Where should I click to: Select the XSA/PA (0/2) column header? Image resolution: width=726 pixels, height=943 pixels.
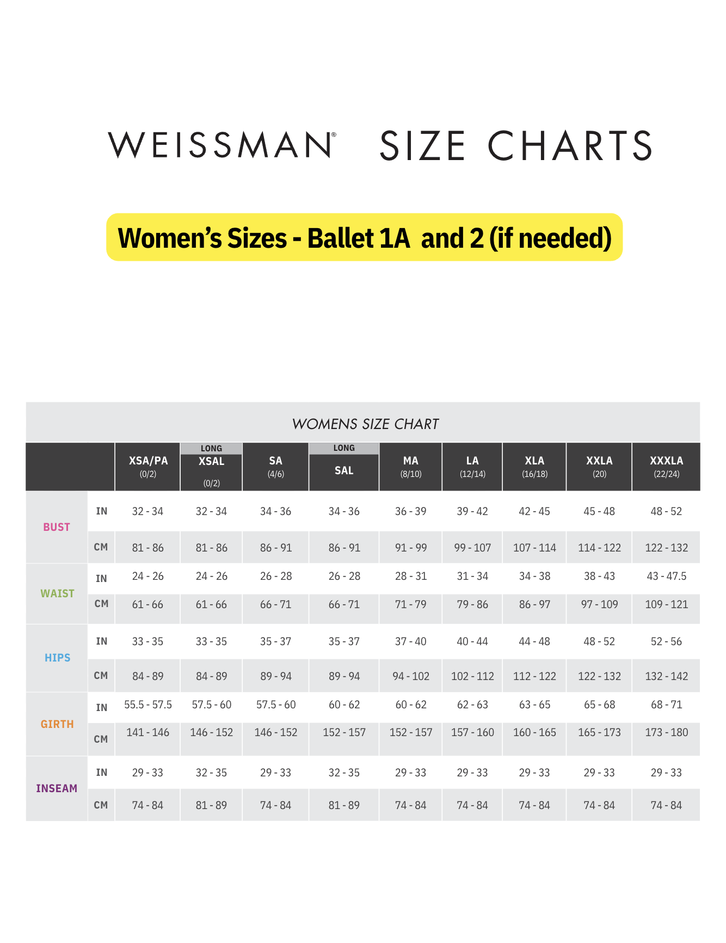coord(147,467)
